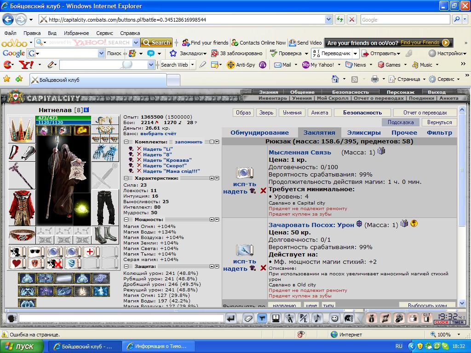Screen dimensions: 471x353
Task: Switch to Эликсиры tab
Action: coord(364,132)
